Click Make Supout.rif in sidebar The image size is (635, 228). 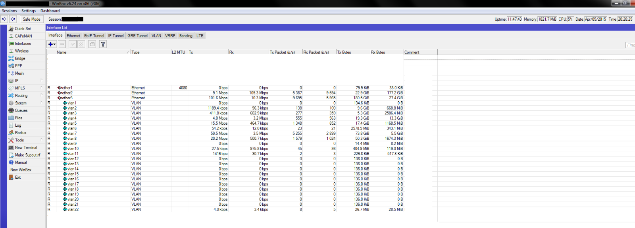tap(27, 155)
